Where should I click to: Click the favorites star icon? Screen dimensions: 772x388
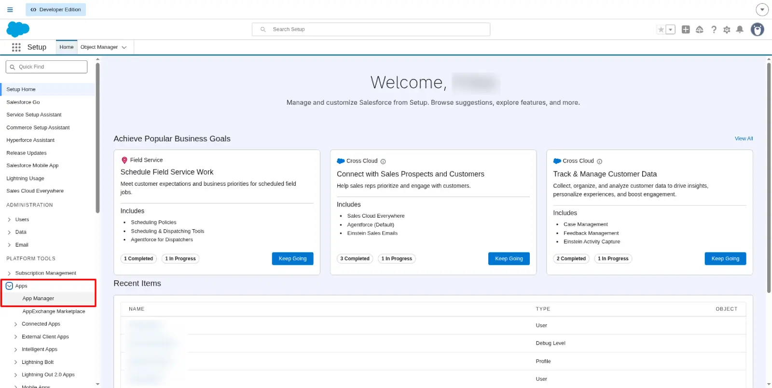click(661, 29)
